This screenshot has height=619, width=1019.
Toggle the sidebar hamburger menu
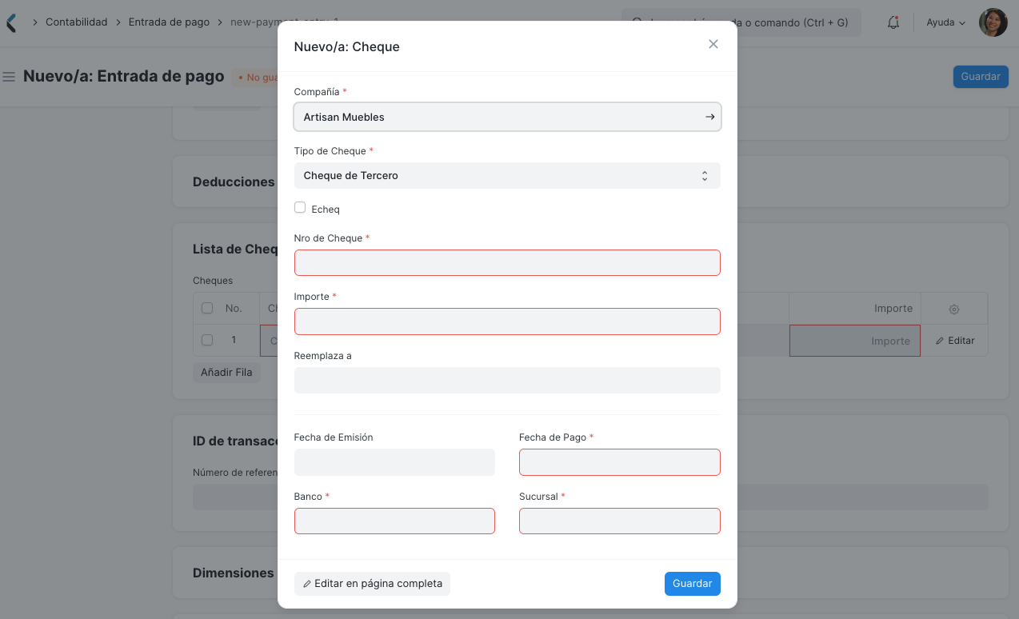click(10, 77)
